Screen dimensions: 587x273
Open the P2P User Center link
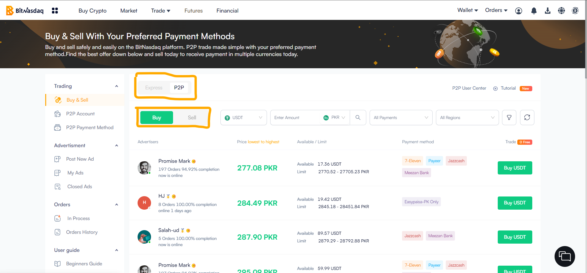tap(469, 88)
